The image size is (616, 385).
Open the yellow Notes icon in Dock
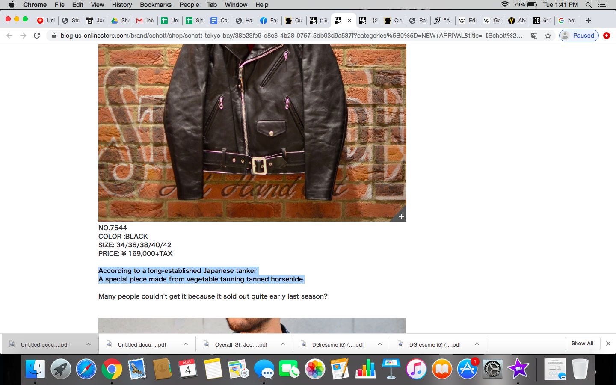click(x=213, y=369)
